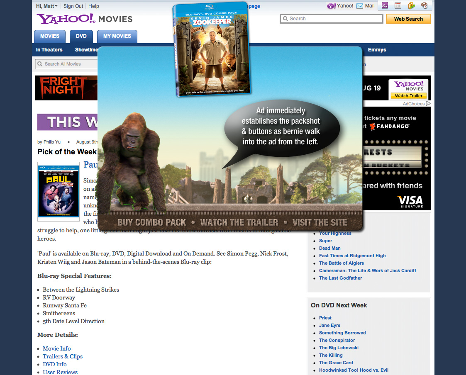466x375 pixels.
Task: Click the magnifier icon in Search All Movies
Action: [40, 64]
